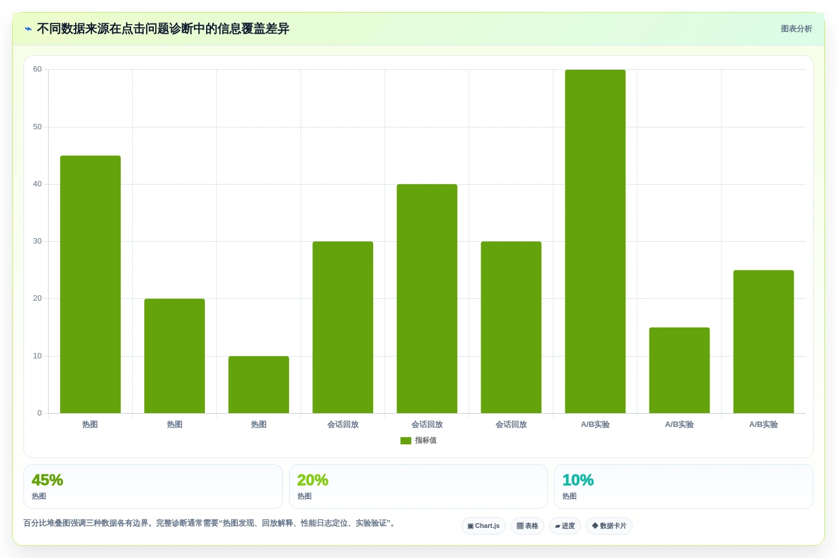Click the 10% 热图 stat card
This screenshot has width=837, height=558.
point(684,486)
